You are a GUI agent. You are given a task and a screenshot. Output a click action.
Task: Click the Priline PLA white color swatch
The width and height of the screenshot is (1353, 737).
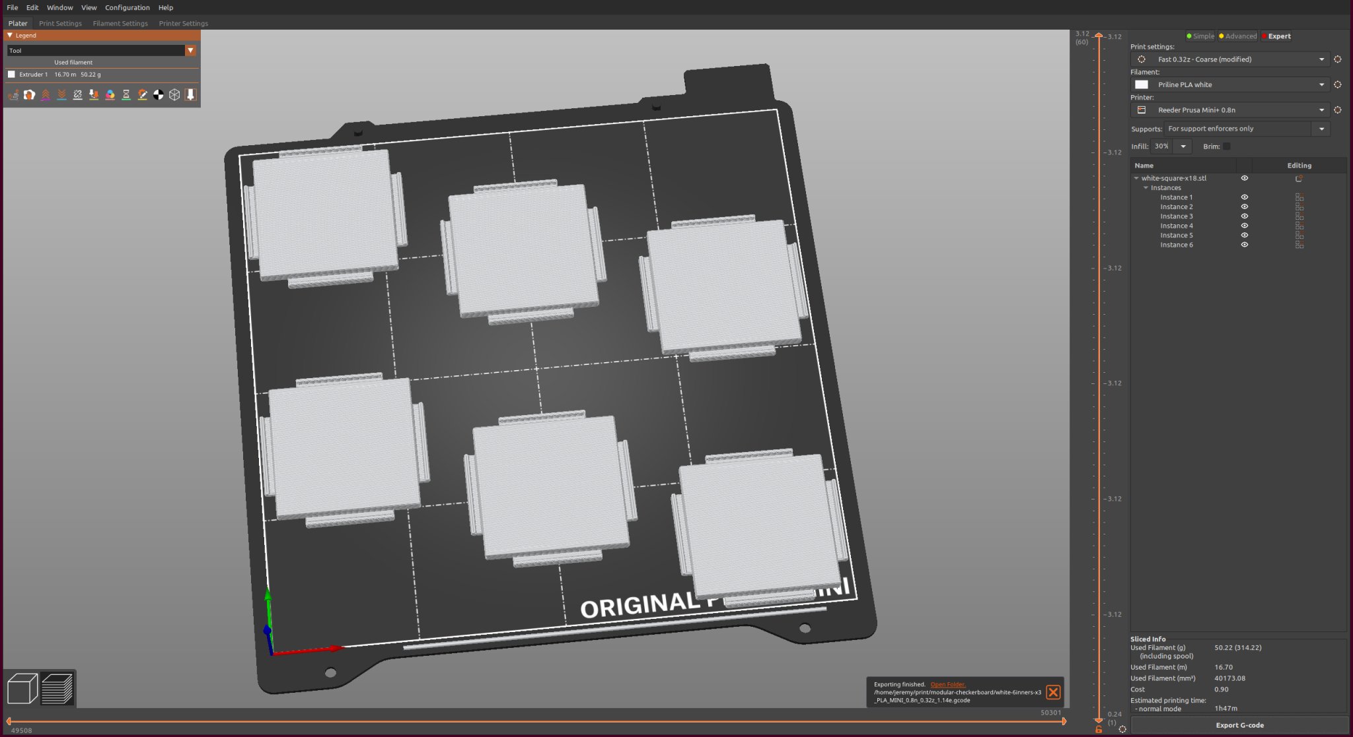pos(1142,84)
